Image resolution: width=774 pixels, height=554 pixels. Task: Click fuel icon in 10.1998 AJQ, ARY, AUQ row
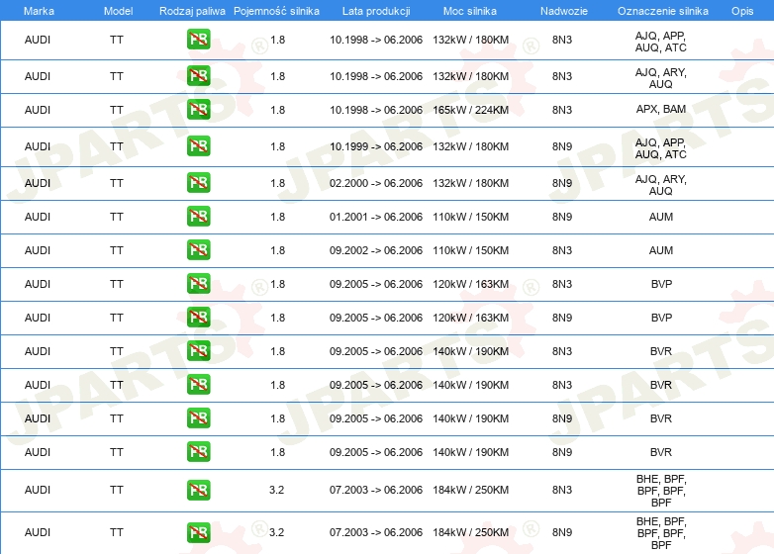coord(198,76)
